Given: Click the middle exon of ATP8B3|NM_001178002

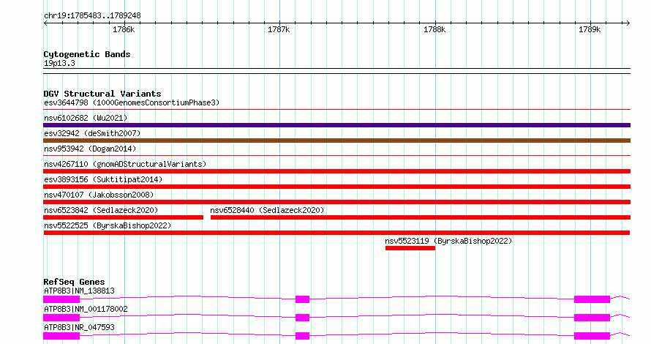Looking at the screenshot, I should click(302, 318).
